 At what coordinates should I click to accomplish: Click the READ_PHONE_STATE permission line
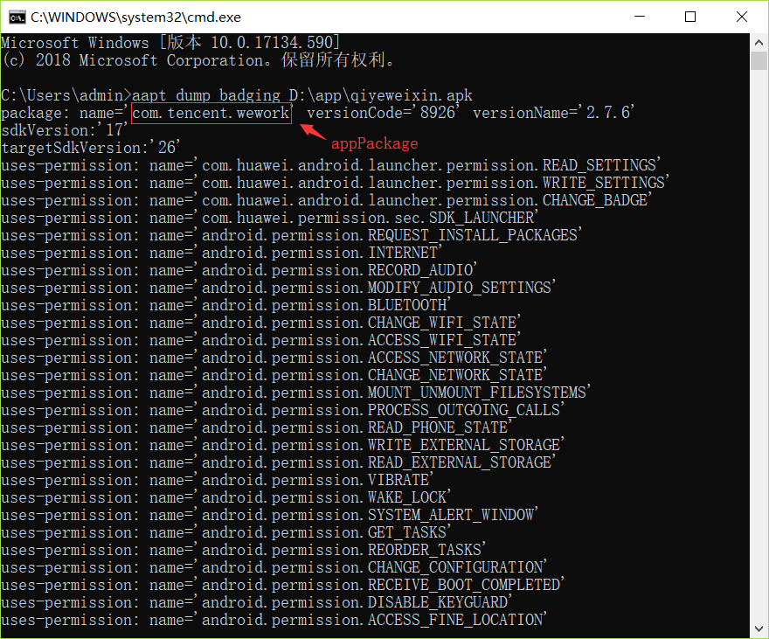click(256, 427)
